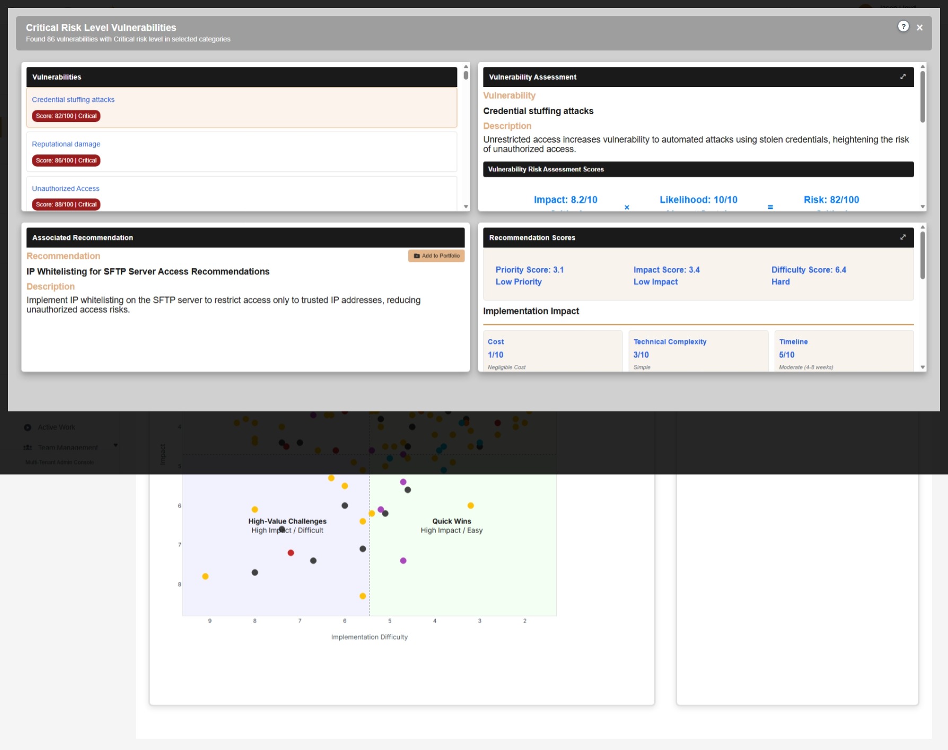Select the Unauthorized Access vulnerability
This screenshot has height=750, width=948.
(66, 189)
